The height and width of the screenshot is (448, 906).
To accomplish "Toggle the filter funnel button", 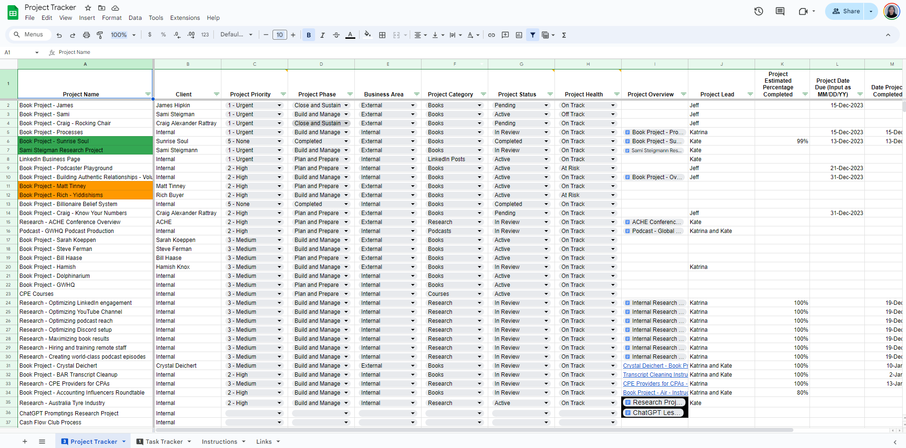I will pos(533,35).
